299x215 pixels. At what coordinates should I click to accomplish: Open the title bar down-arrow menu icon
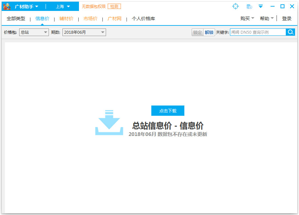pos(261,6)
